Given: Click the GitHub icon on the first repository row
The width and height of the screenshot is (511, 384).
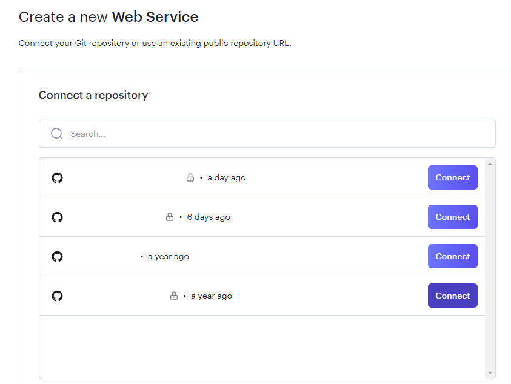Looking at the screenshot, I should pyautogui.click(x=57, y=177).
